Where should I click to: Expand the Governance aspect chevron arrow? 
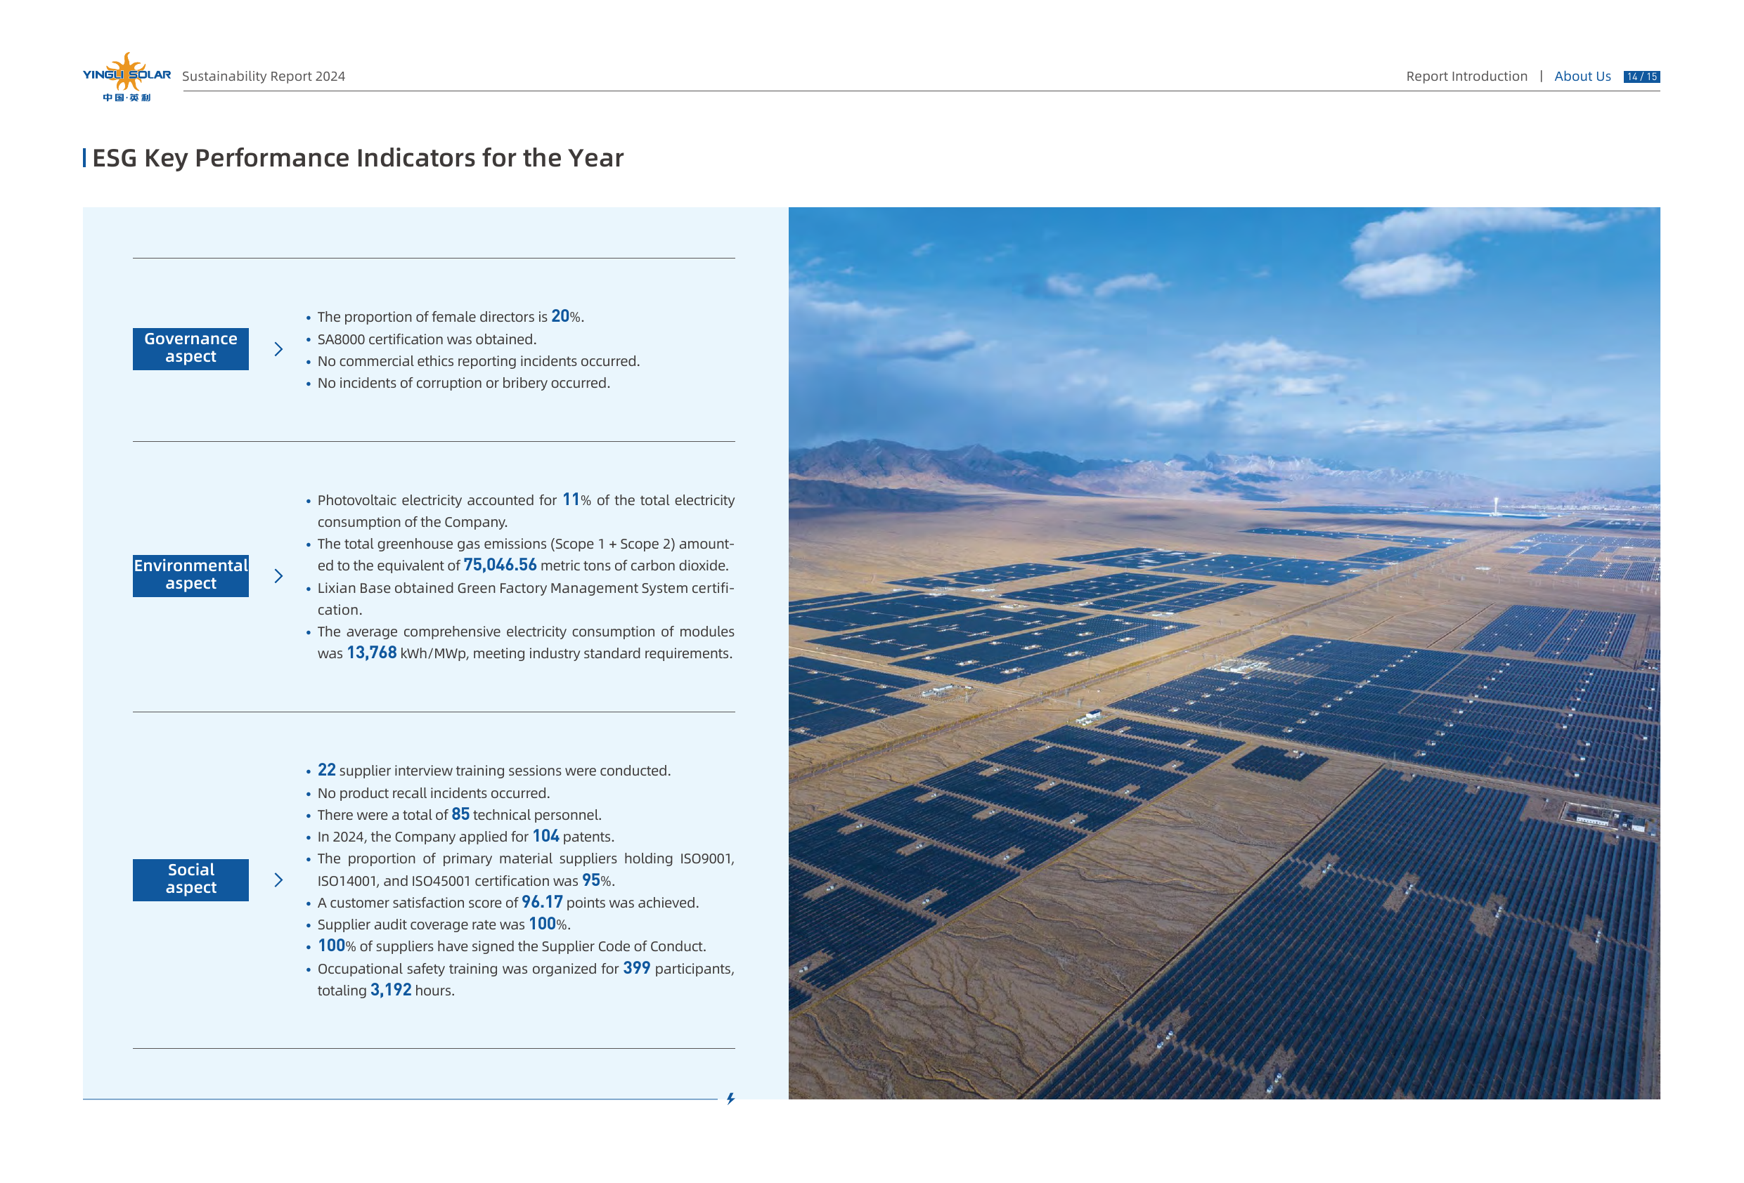(x=278, y=349)
